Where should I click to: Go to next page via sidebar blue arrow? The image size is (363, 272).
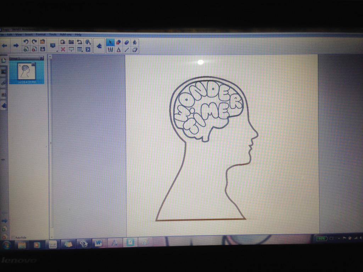pos(4,221)
